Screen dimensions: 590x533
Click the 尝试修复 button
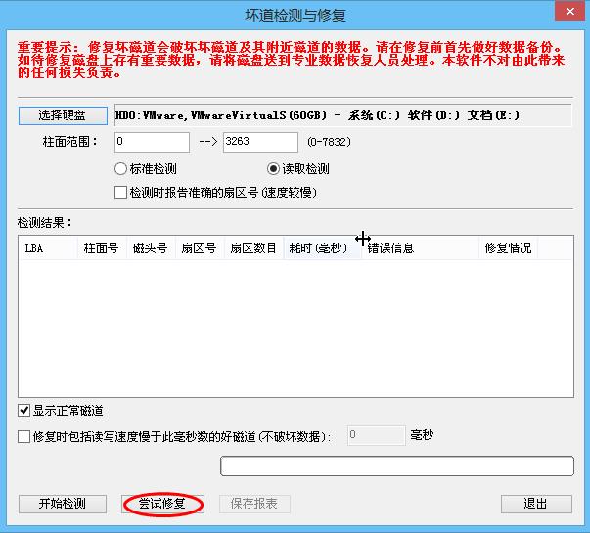[x=162, y=504]
